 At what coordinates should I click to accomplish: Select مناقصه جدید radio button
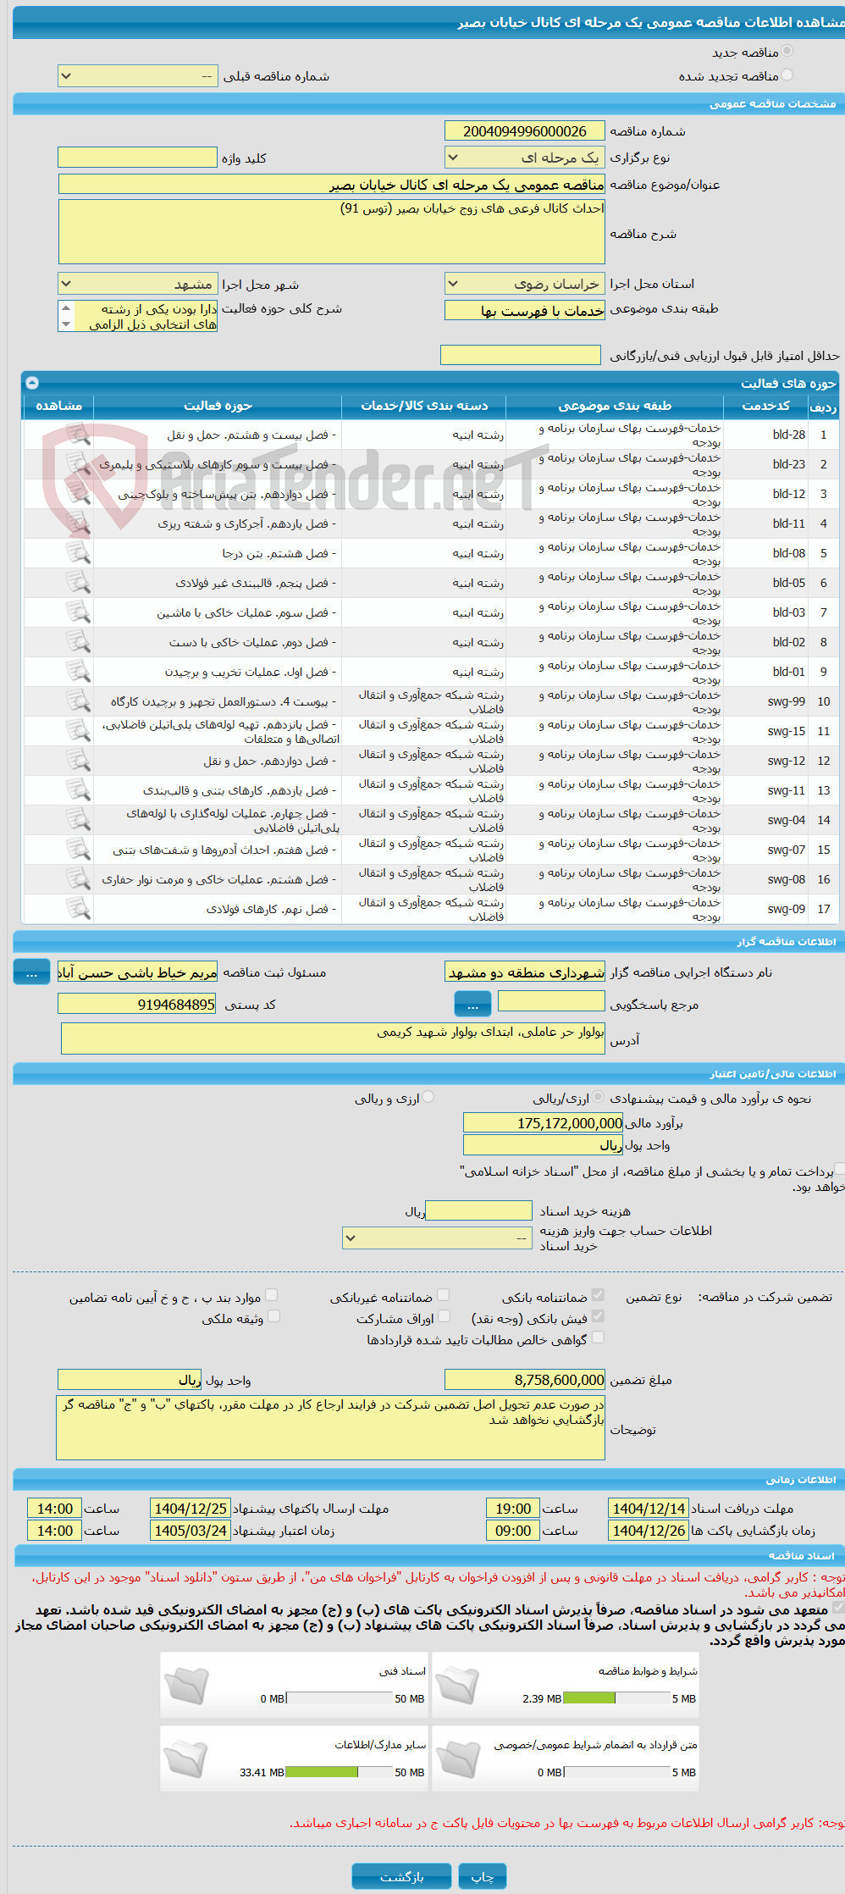click(x=787, y=52)
